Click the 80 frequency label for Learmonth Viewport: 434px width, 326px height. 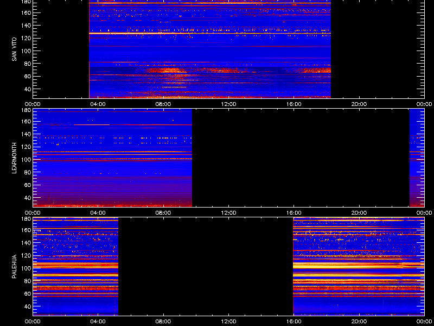point(28,172)
